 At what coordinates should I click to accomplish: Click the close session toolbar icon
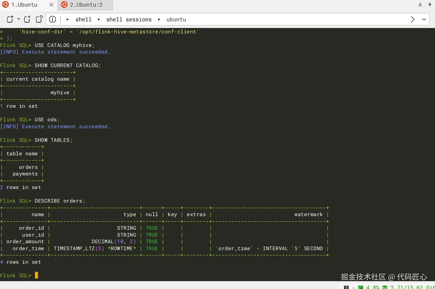point(27,19)
